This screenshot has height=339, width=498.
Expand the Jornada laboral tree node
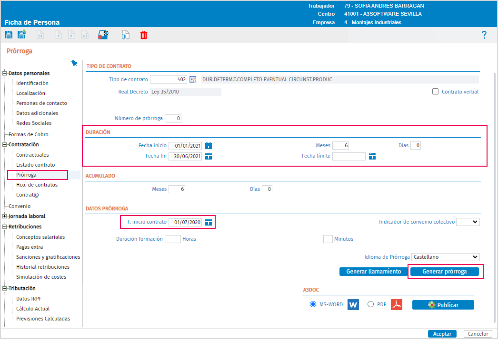[x=4, y=217]
